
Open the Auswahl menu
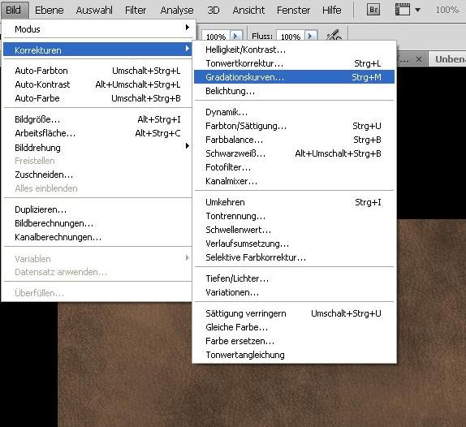coord(94,10)
